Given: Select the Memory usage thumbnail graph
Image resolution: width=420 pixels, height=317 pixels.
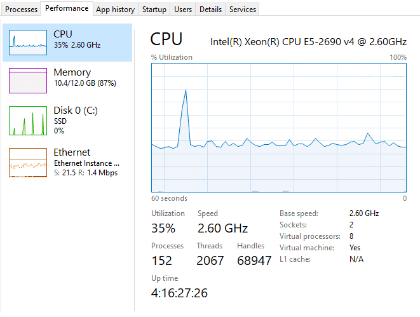Looking at the screenshot, I should coord(28,81).
